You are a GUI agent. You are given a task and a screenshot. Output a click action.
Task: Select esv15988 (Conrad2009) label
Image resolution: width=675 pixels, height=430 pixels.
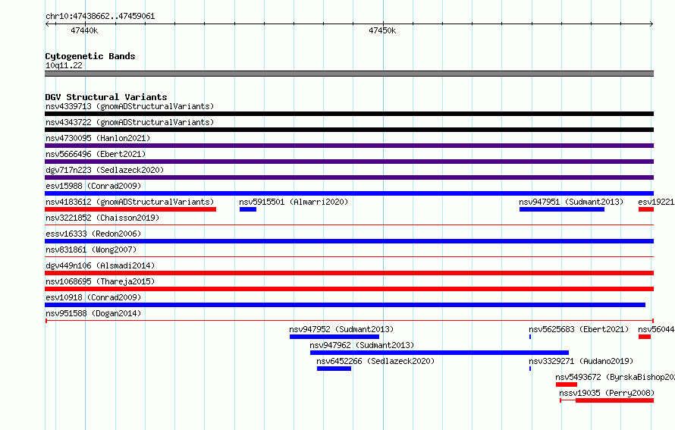93,186
